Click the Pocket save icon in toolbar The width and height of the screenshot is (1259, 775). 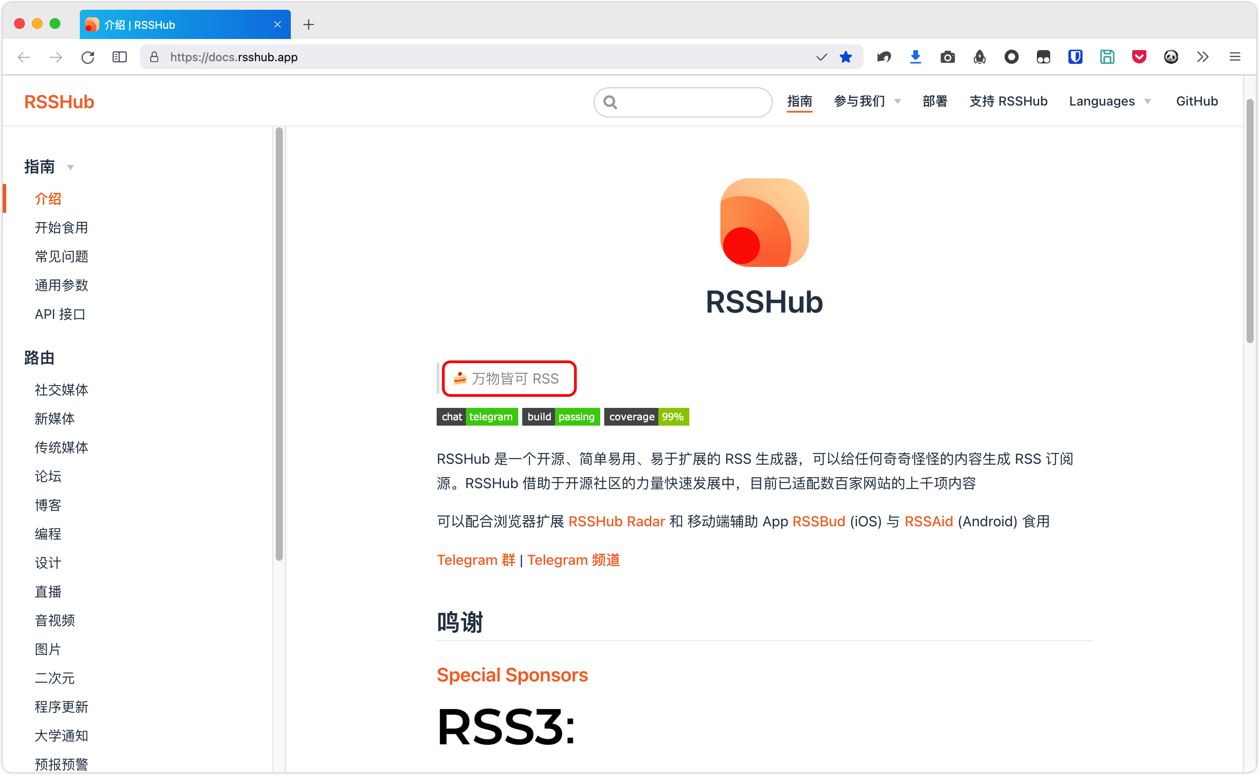(x=1138, y=56)
